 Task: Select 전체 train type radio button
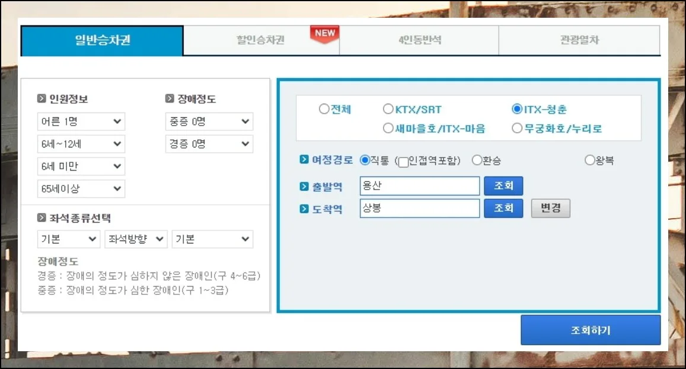324,109
